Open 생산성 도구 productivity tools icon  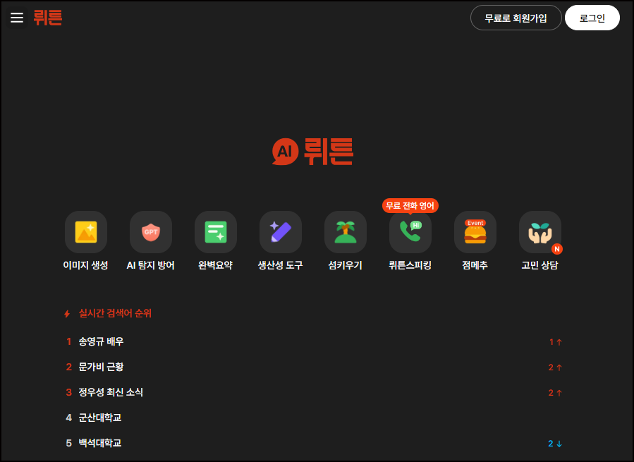280,231
